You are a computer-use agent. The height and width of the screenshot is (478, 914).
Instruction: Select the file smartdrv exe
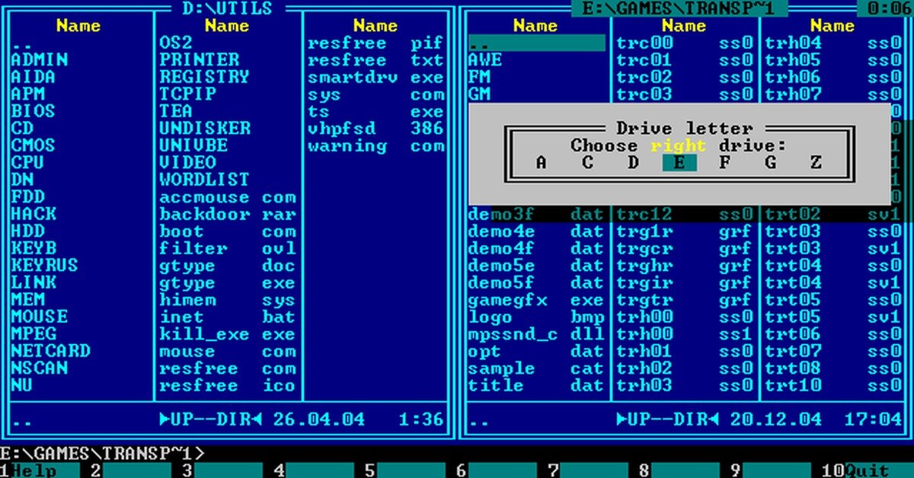[376, 77]
